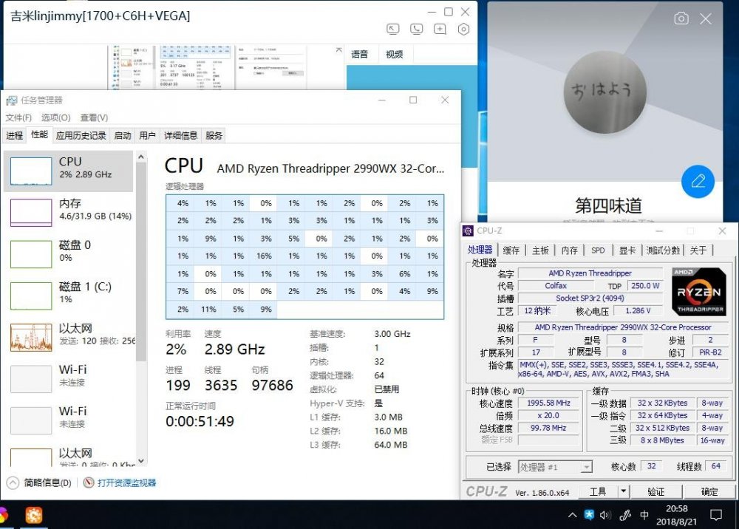Click the resource monitor icon
This screenshot has height=529, width=739.
[88, 483]
